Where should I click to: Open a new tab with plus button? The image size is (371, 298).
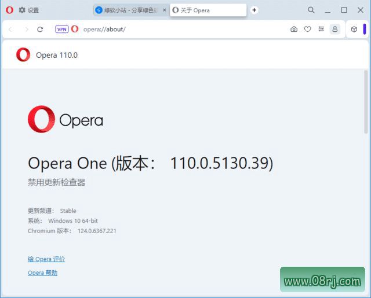pyautogui.click(x=254, y=10)
